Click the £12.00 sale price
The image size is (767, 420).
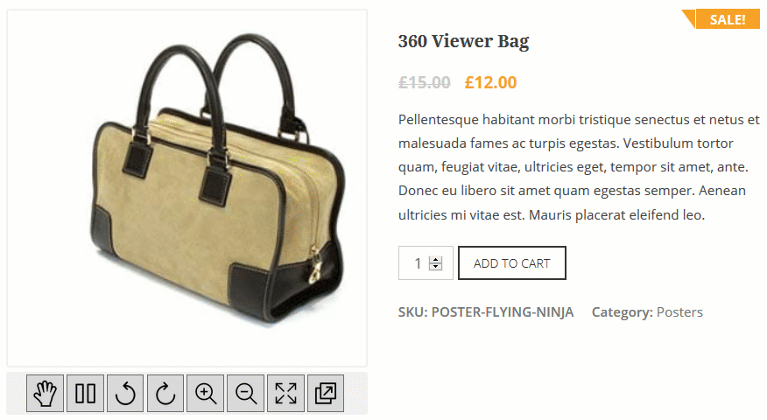pyautogui.click(x=490, y=82)
